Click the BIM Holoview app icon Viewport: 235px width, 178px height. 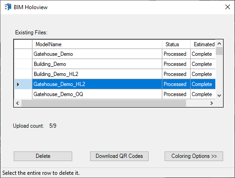click(x=8, y=7)
